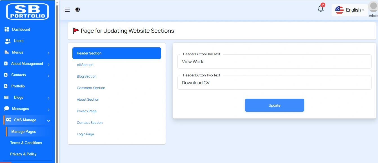Click the hamburger menu icon
This screenshot has width=378, height=163.
(x=67, y=10)
